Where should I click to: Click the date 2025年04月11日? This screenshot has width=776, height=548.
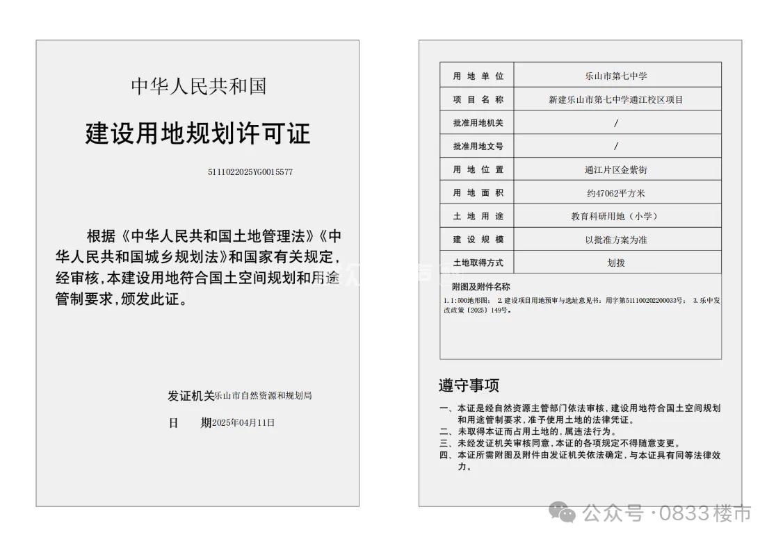point(243,422)
